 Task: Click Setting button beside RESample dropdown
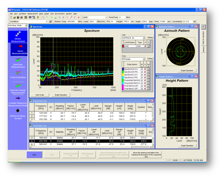coord(150,58)
